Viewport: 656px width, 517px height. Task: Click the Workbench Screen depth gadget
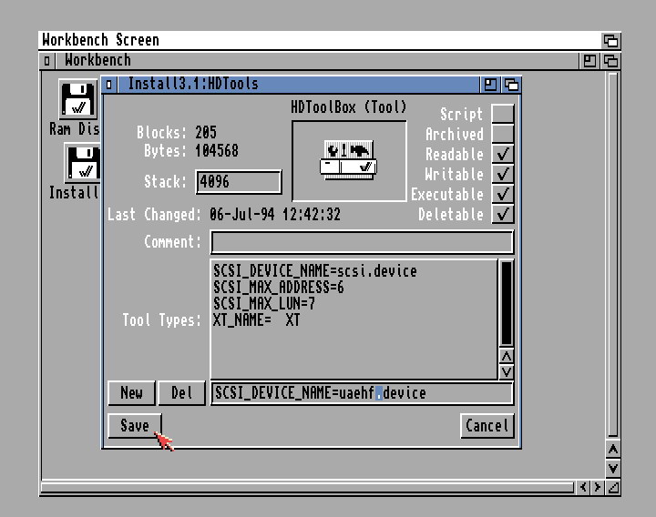click(x=610, y=40)
